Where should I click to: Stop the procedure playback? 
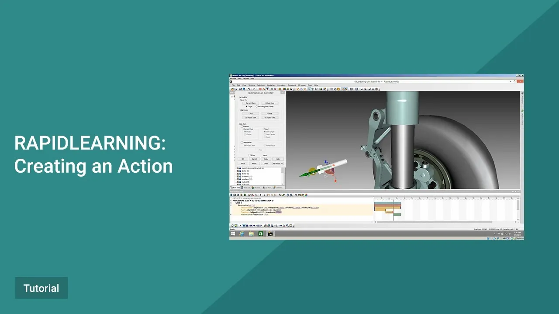point(247,225)
